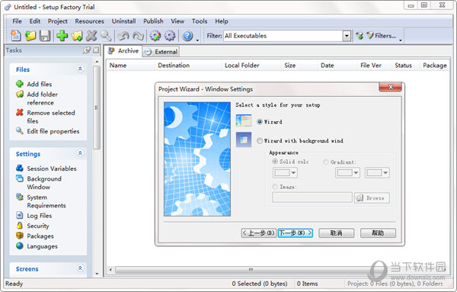The image size is (457, 292).
Task: Open the File menu
Action: coord(17,21)
